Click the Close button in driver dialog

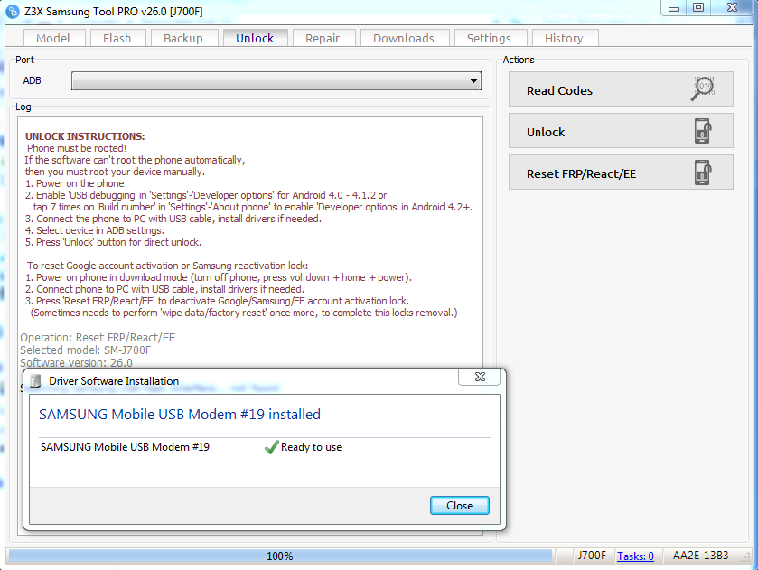tap(459, 505)
